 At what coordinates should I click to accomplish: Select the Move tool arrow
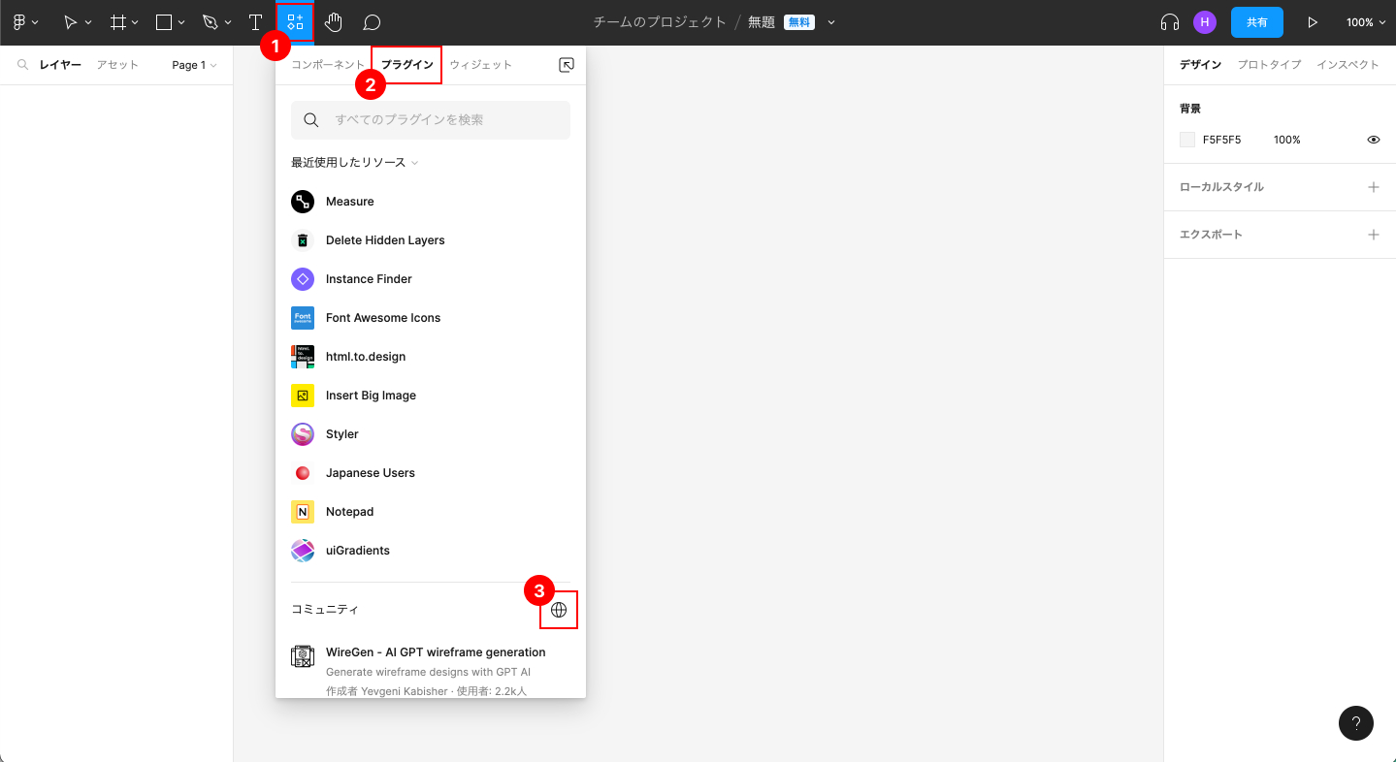70,21
